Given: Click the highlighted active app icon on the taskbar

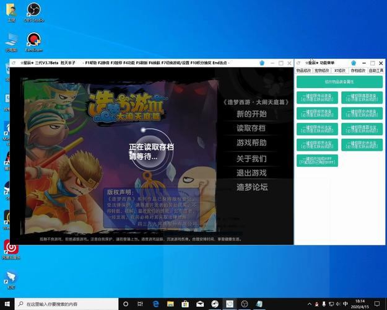Looking at the screenshot, I should [230, 304].
